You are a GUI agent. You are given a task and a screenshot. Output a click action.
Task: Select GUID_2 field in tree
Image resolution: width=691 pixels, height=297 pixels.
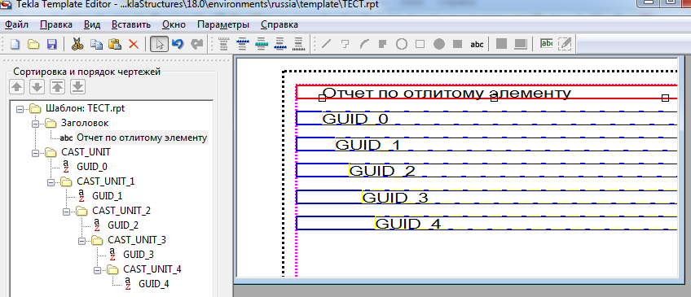pos(123,225)
